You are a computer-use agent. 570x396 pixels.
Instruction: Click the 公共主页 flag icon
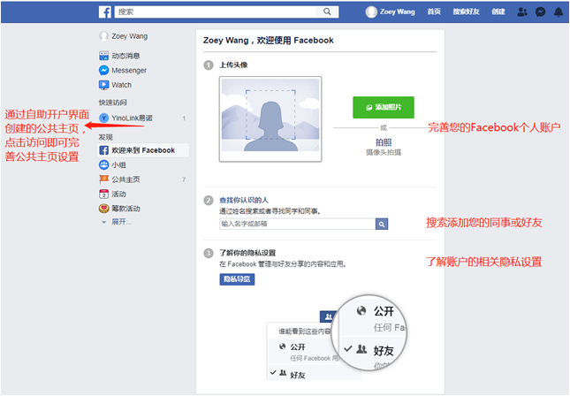pos(103,179)
